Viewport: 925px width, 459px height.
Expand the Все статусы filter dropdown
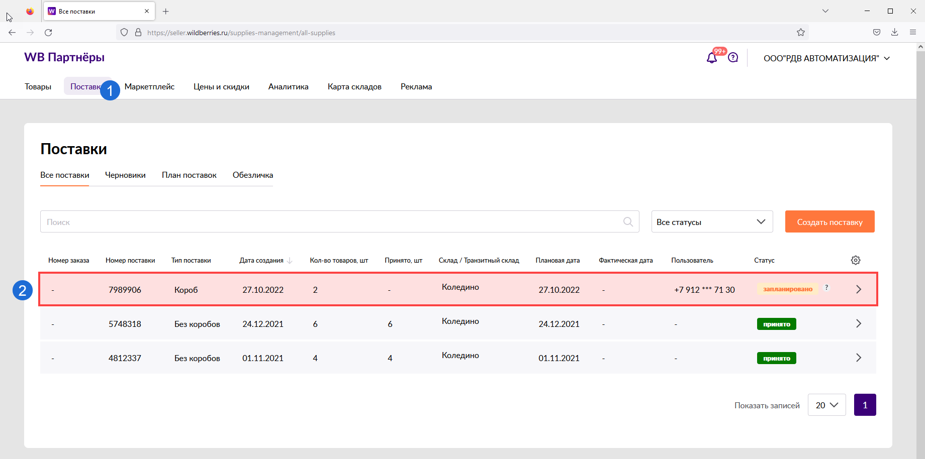[712, 222]
